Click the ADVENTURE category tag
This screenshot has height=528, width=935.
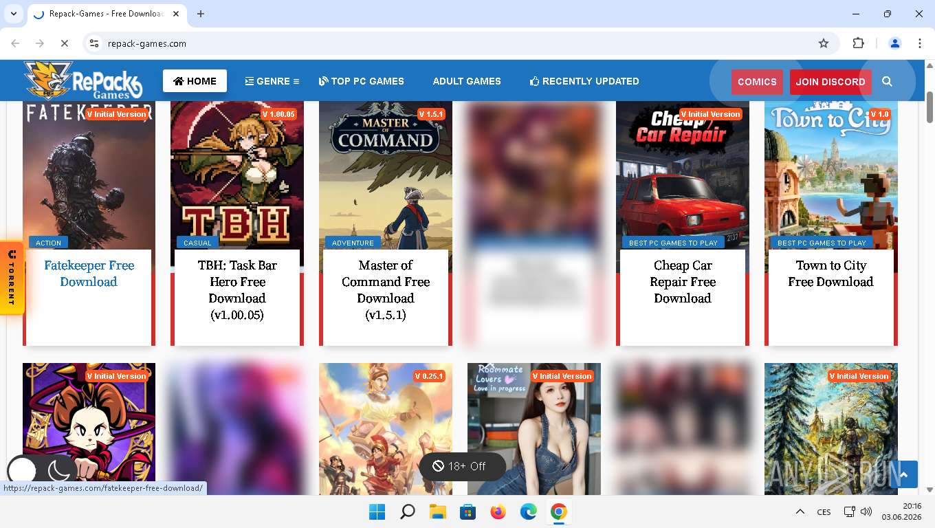pos(353,243)
